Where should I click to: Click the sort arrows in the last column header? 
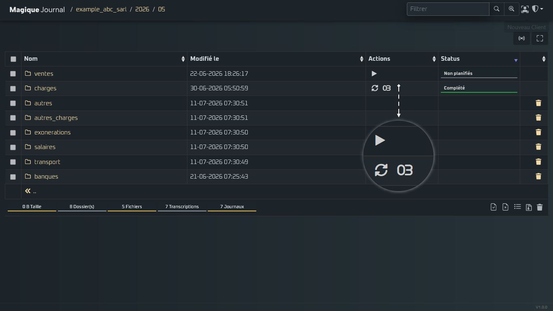click(544, 59)
